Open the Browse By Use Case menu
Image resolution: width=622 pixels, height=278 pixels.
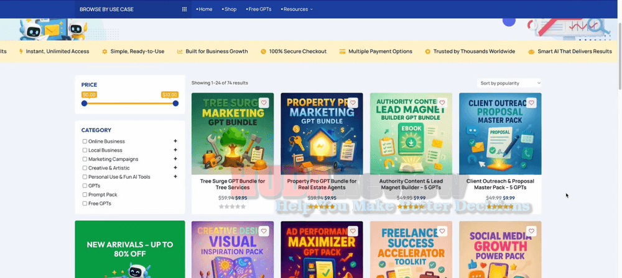point(133,9)
